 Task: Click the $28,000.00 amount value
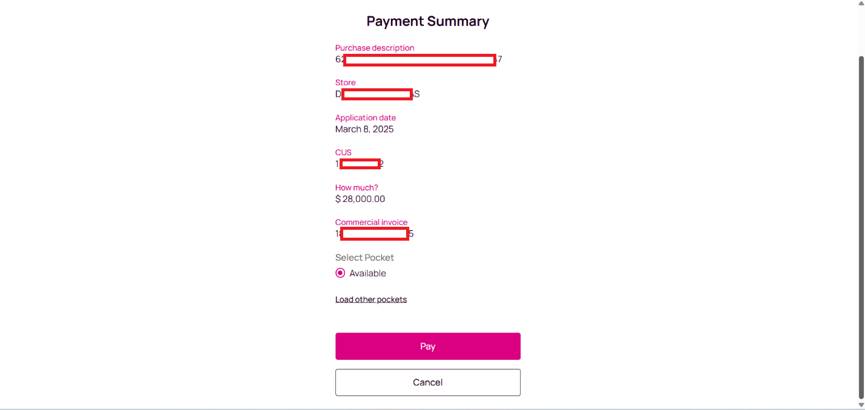(x=360, y=199)
